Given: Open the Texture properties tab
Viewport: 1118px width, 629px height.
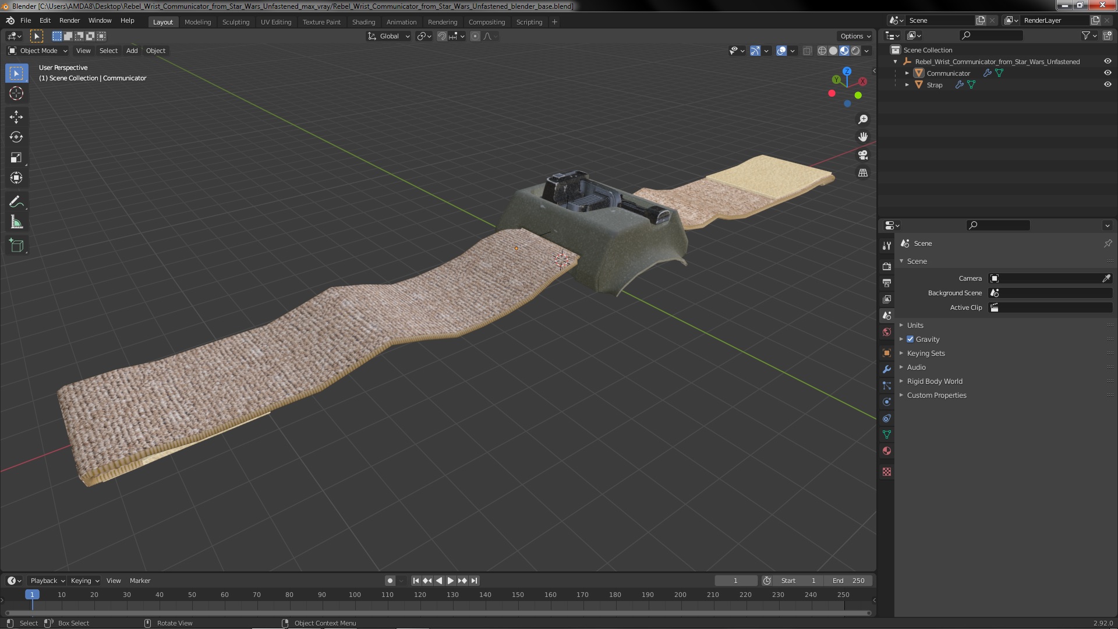Looking at the screenshot, I should click(887, 472).
